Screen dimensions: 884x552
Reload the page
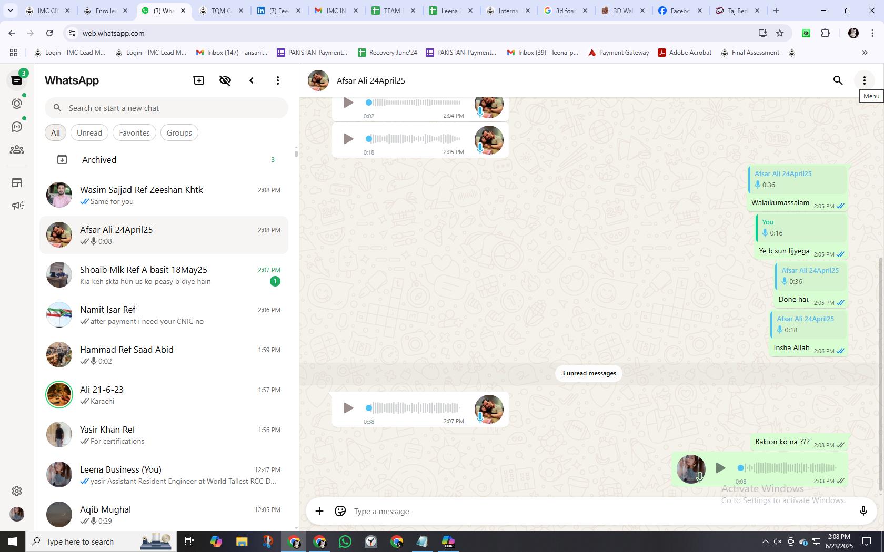click(49, 33)
